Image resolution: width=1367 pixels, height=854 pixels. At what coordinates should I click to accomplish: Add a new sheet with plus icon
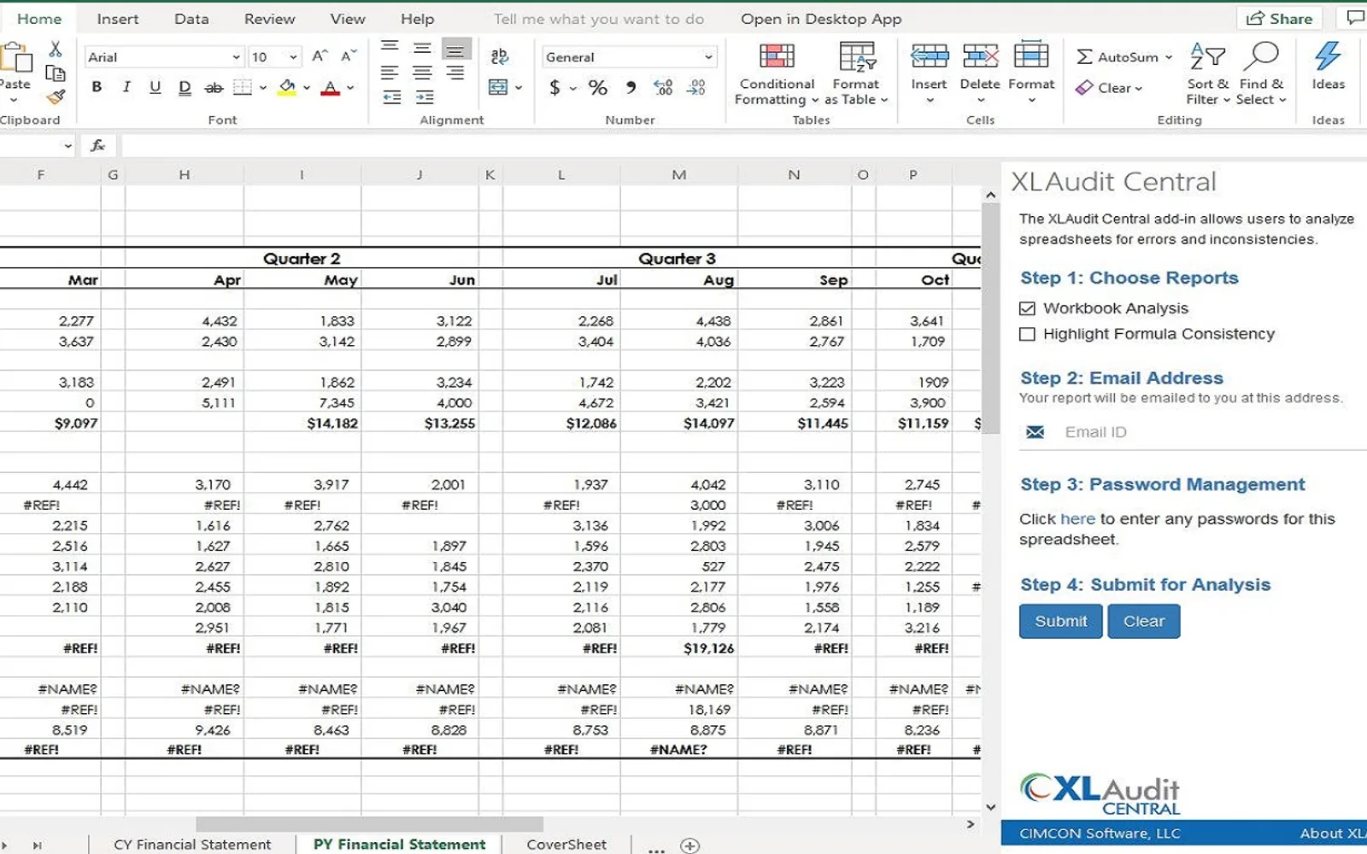click(x=690, y=845)
